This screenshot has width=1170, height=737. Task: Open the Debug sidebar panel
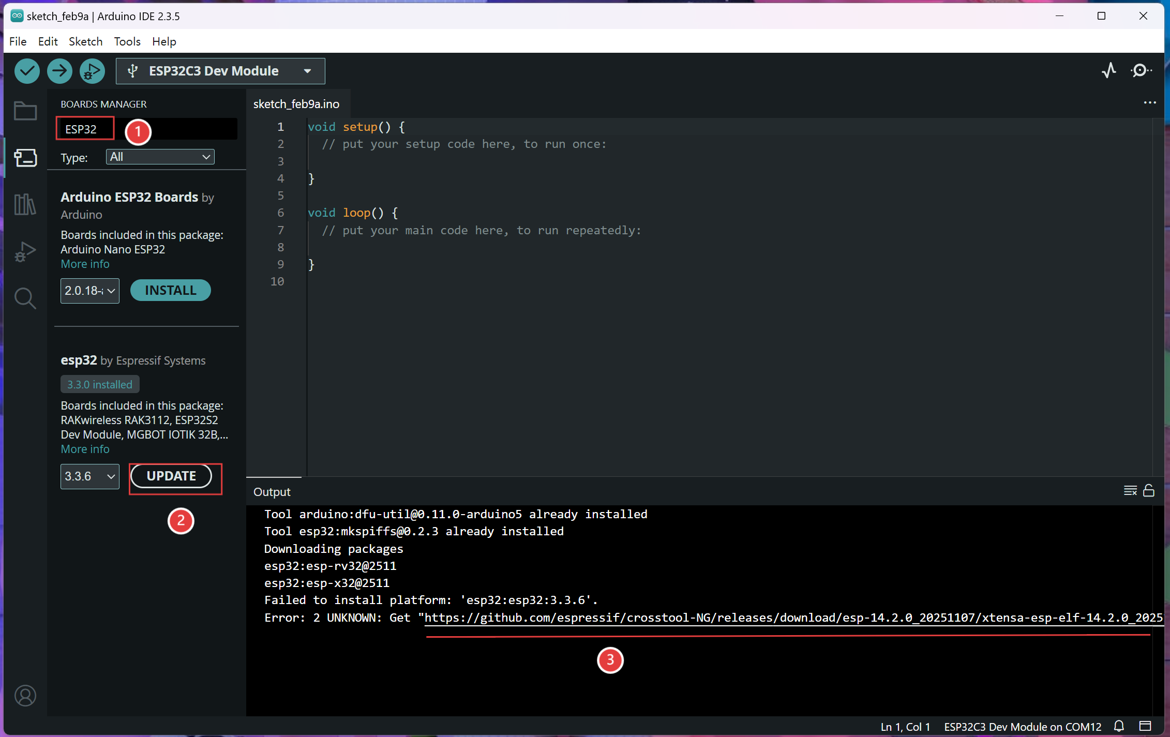point(25,252)
